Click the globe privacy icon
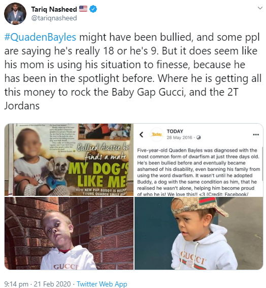 point(198,137)
